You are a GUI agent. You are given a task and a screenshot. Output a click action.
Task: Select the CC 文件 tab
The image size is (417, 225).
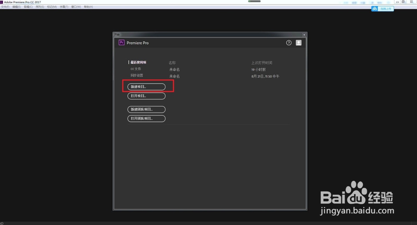(x=136, y=69)
